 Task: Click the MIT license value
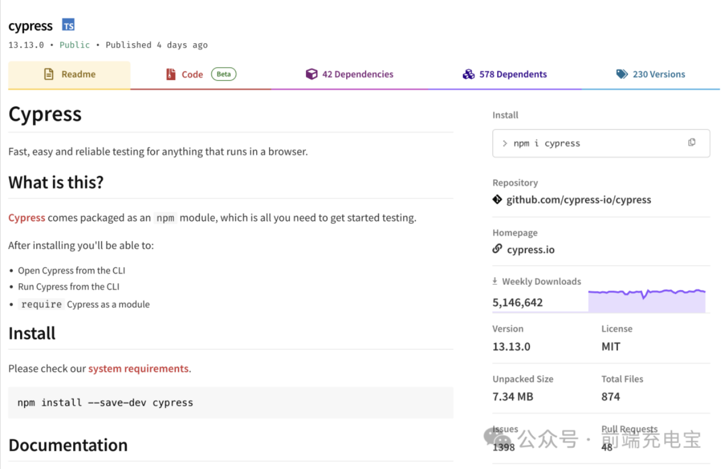(611, 346)
